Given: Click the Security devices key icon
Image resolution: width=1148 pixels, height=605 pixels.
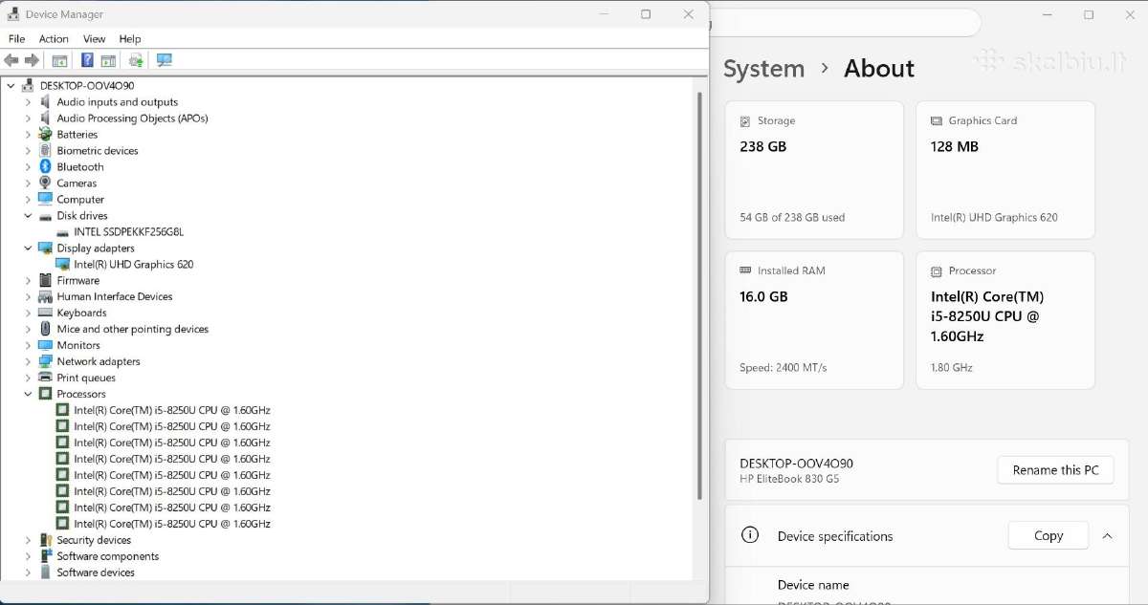Looking at the screenshot, I should pos(45,540).
